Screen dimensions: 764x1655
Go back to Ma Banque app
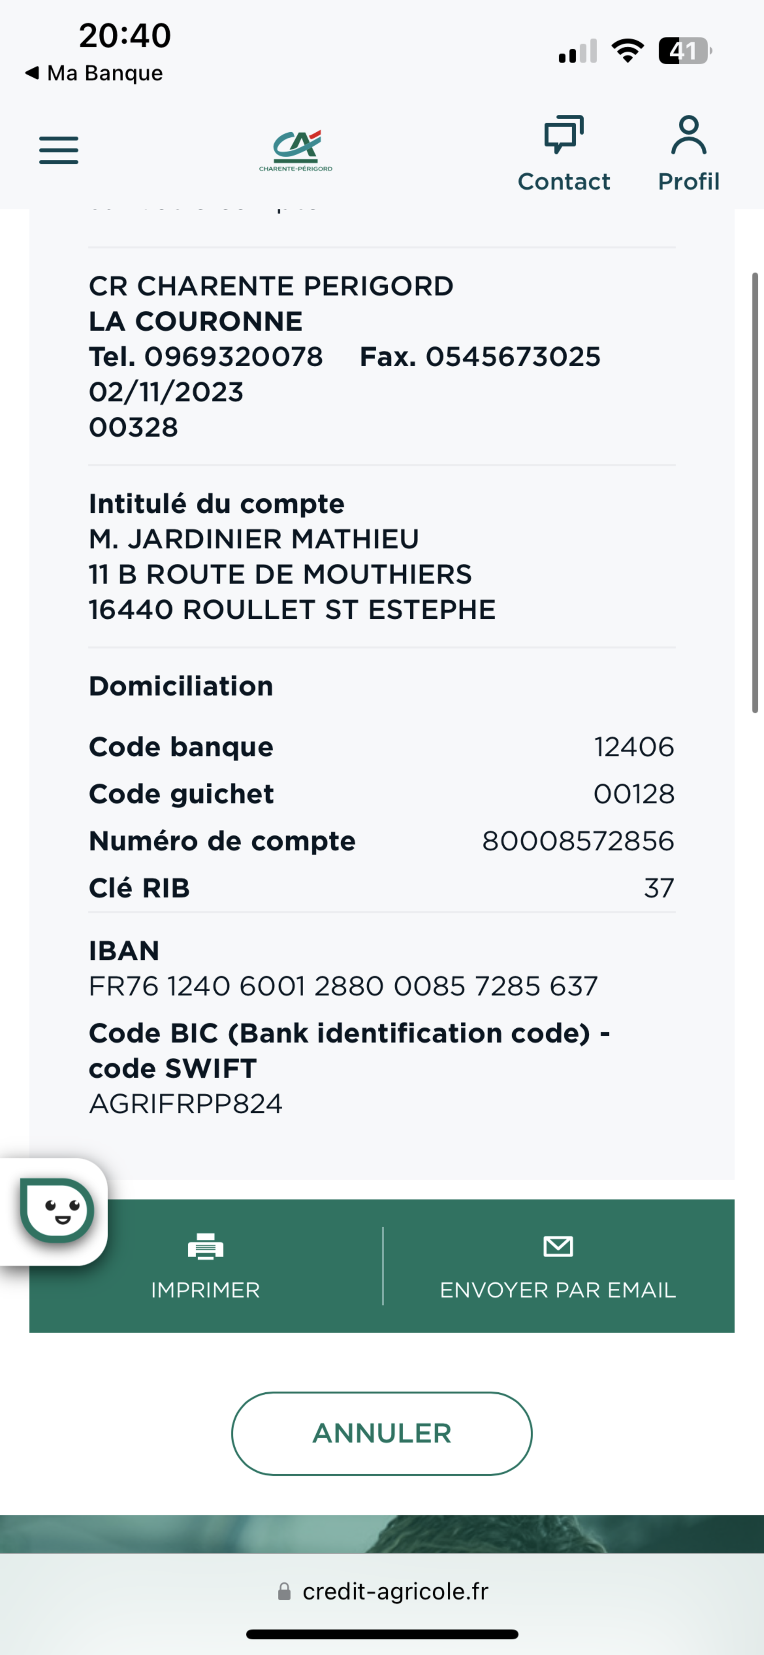point(94,73)
